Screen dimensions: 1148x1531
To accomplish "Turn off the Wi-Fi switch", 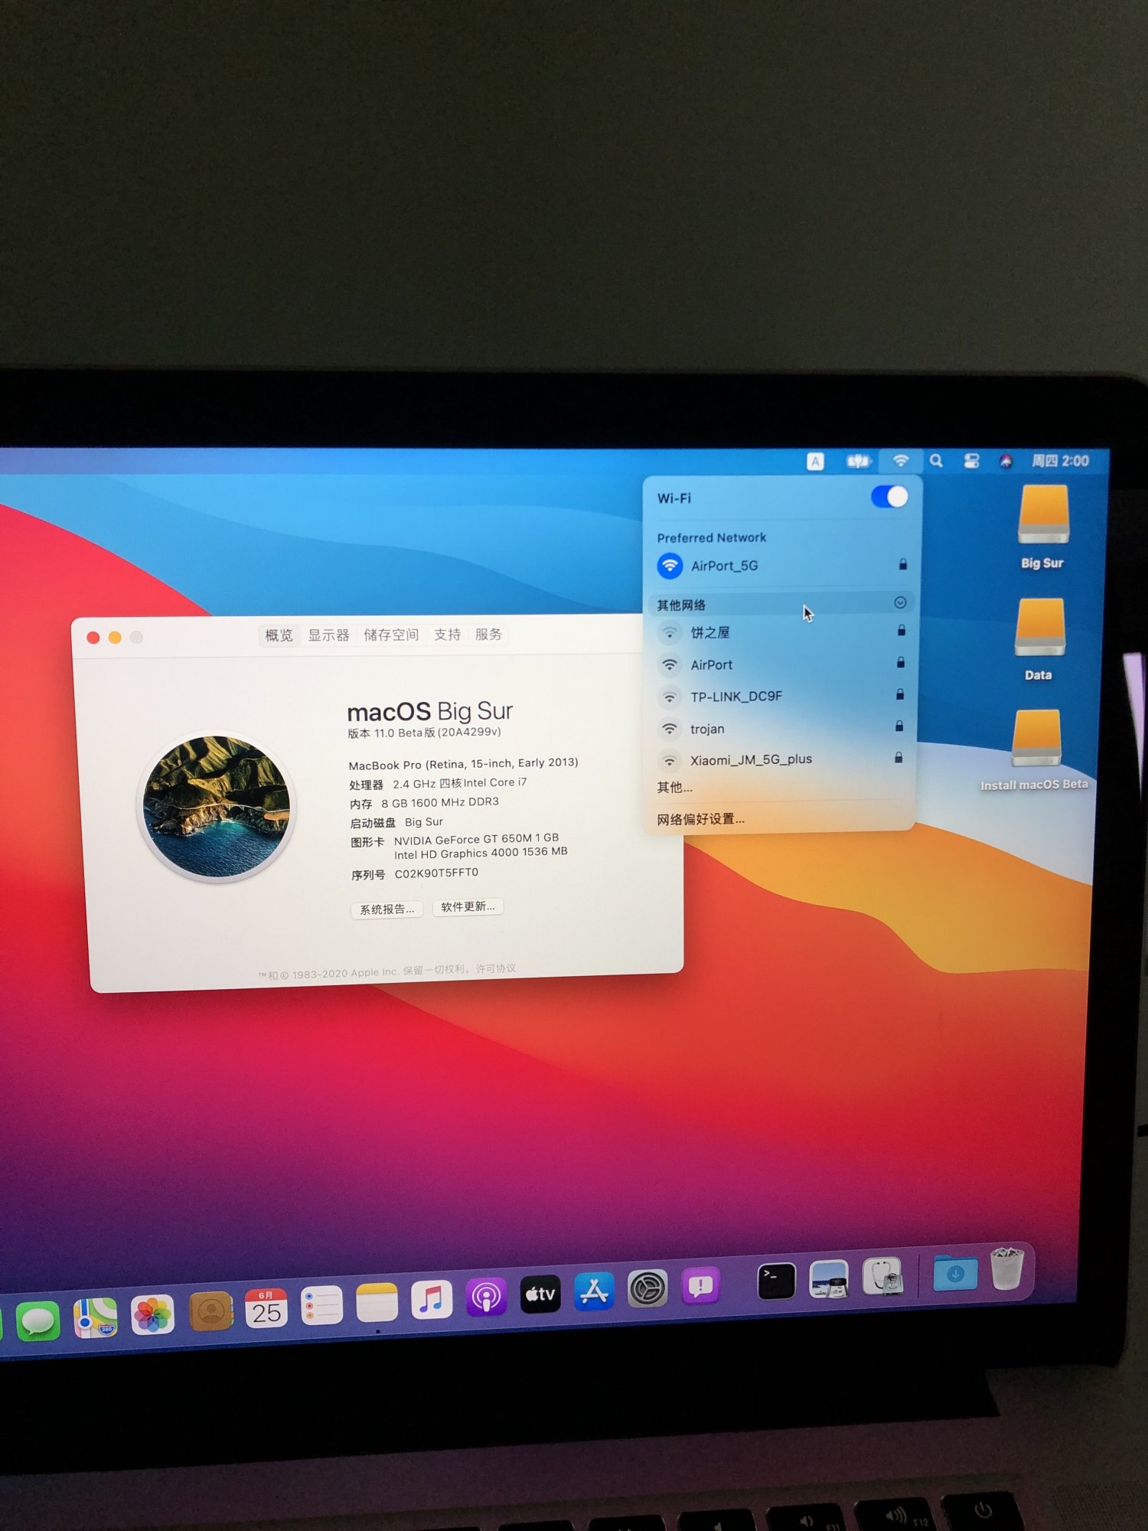I will 889,497.
